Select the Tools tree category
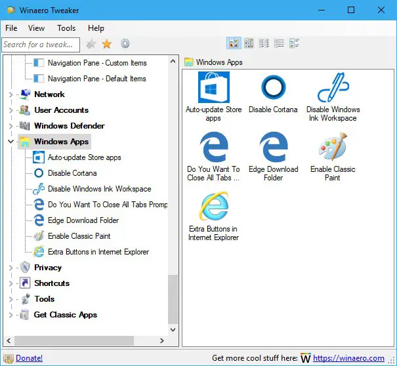The width and height of the screenshot is (397, 366). (x=45, y=299)
